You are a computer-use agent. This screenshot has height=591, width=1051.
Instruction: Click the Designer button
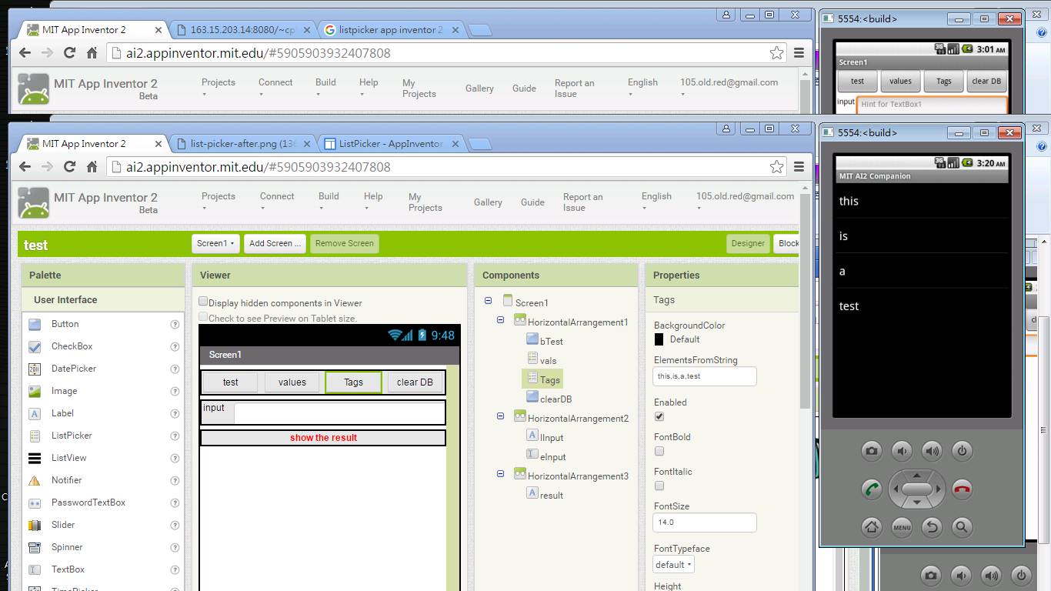tap(748, 244)
